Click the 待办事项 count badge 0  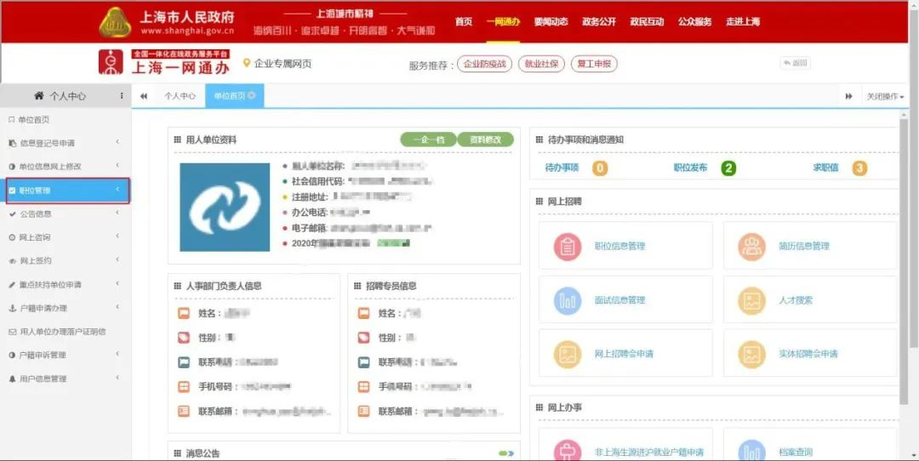tap(600, 168)
